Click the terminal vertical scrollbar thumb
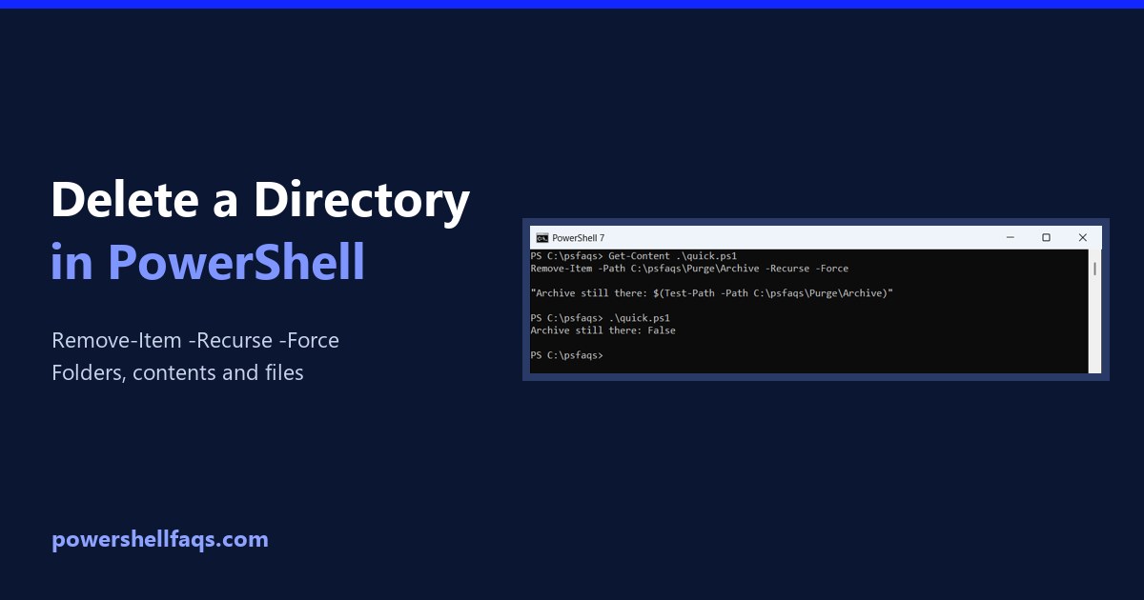This screenshot has width=1144, height=600. [1094, 269]
